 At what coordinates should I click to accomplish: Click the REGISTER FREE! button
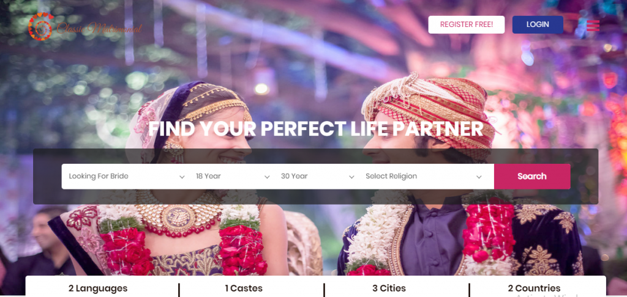[x=466, y=24]
